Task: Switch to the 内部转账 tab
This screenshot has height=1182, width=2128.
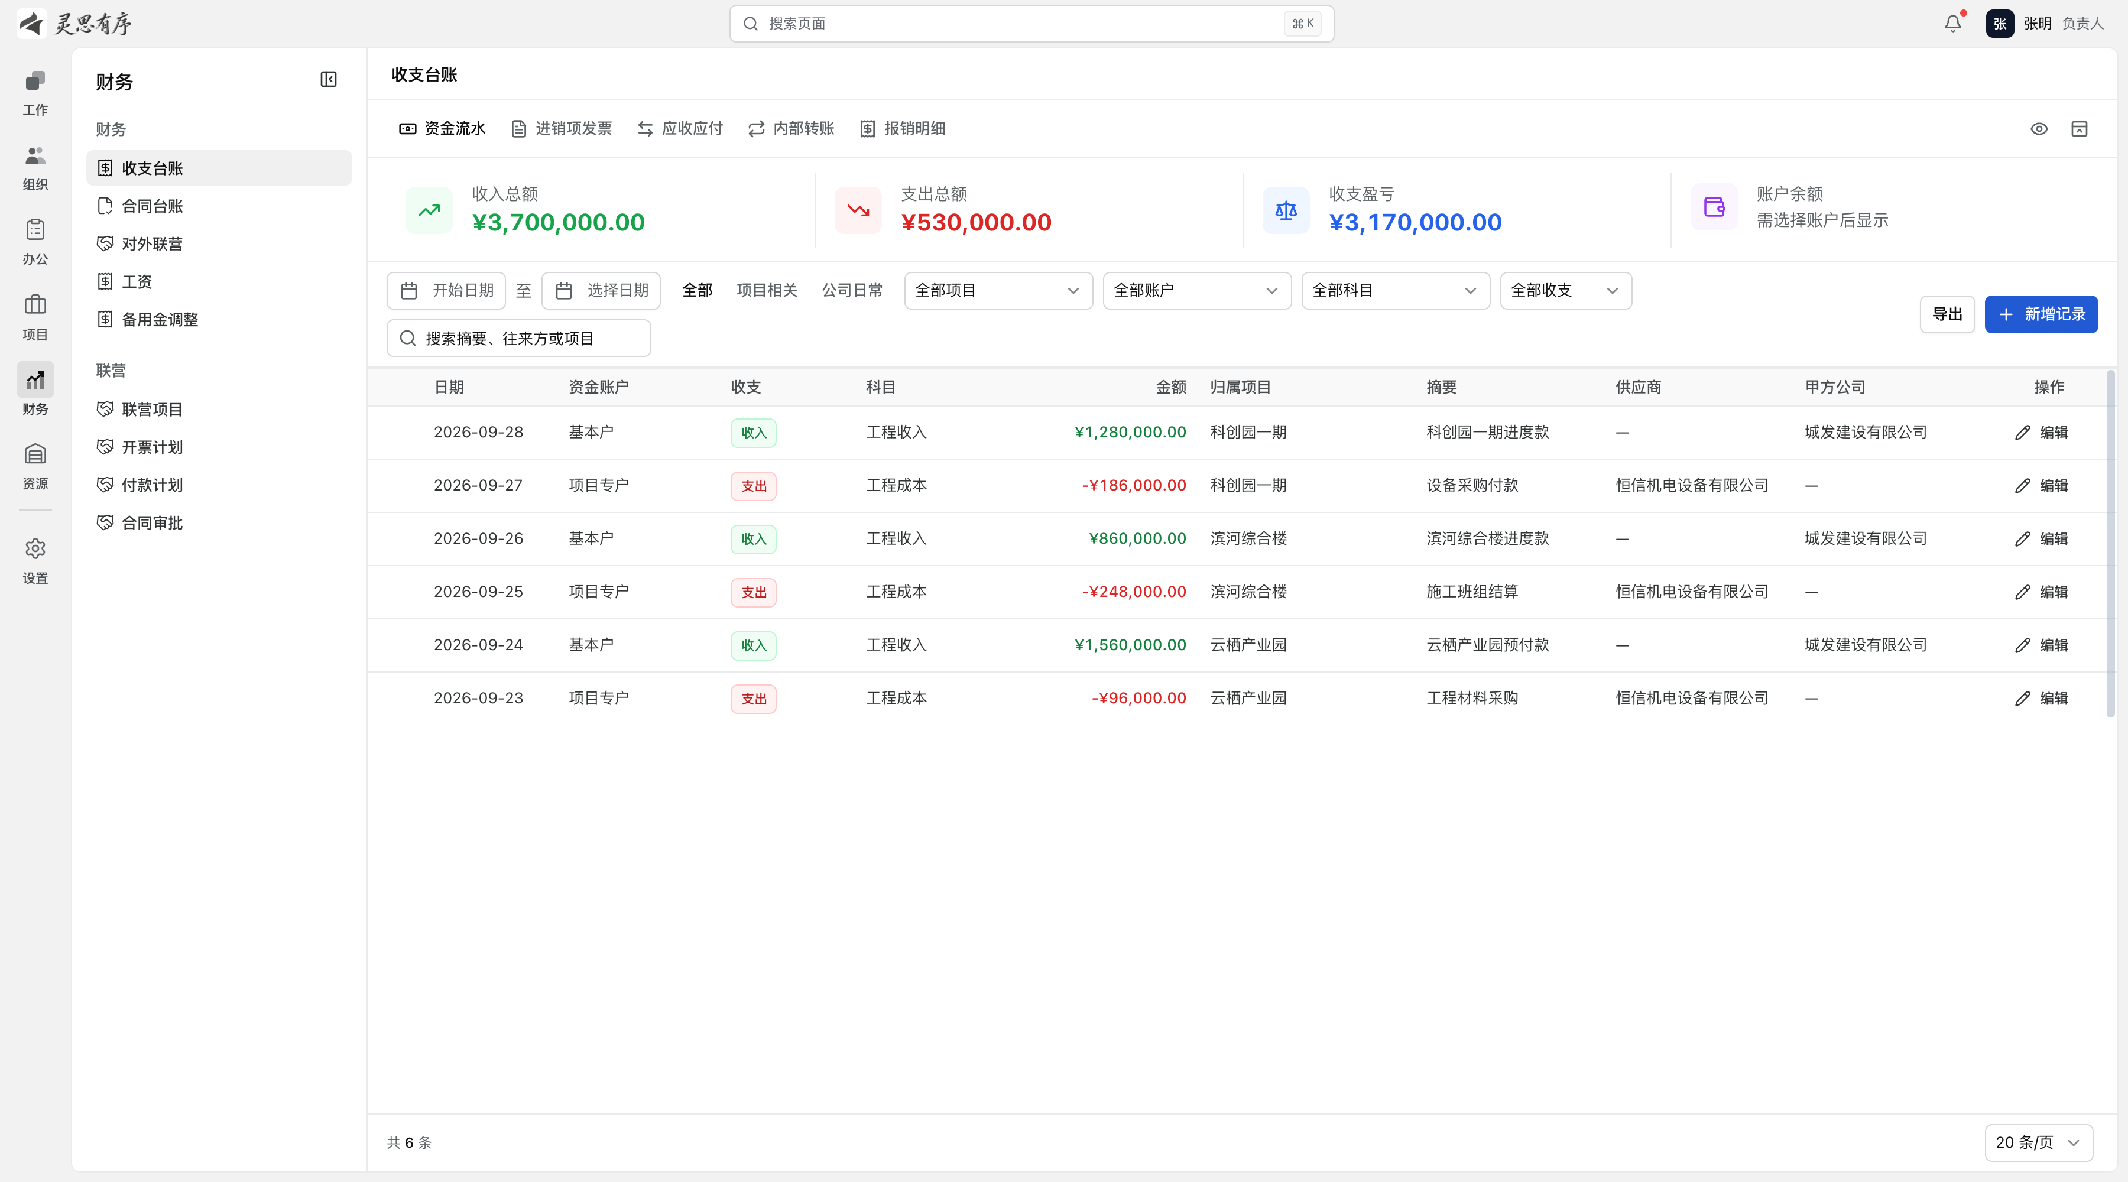Action: [x=791, y=129]
